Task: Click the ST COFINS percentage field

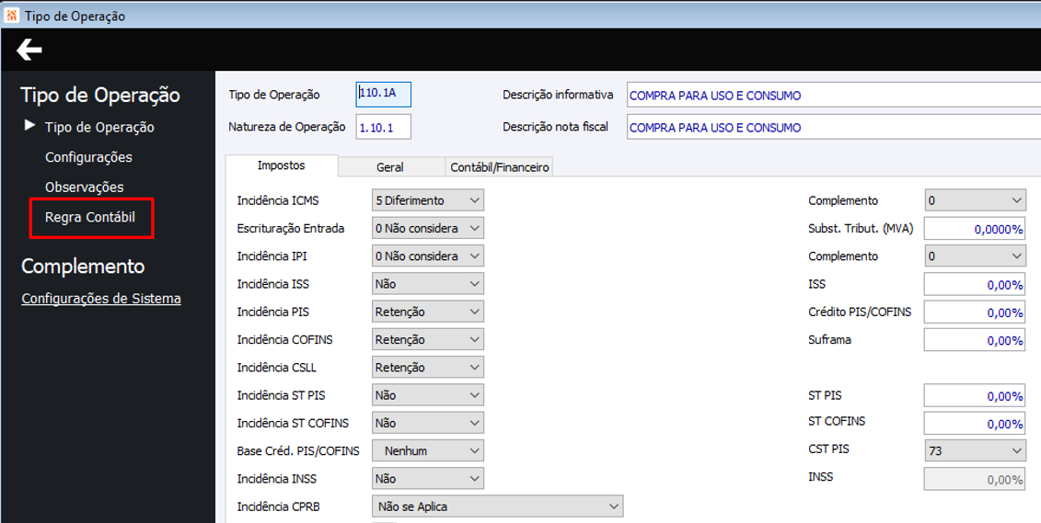Action: click(x=975, y=424)
